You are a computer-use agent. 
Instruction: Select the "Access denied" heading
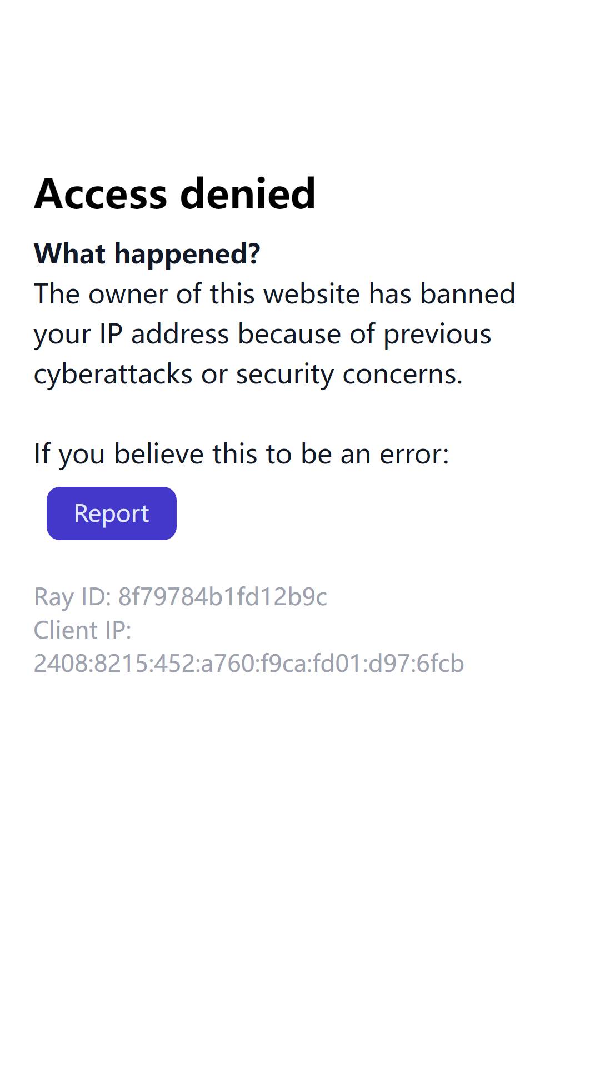tap(175, 194)
